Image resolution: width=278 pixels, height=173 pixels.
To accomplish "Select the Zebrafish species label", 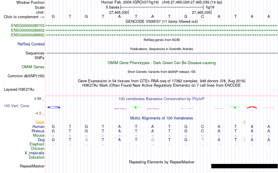I will (x=37, y=157).
